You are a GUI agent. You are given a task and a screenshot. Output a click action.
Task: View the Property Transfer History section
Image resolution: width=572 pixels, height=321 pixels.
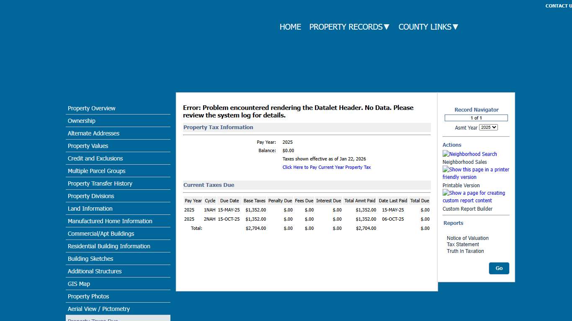100,183
